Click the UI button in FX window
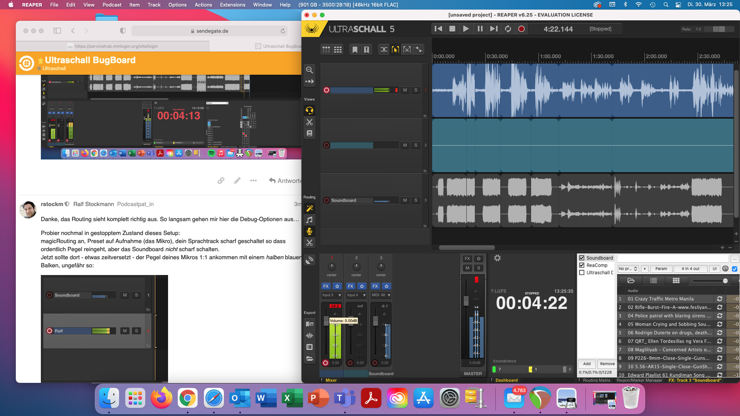This screenshot has height=416, width=740. pos(715,269)
